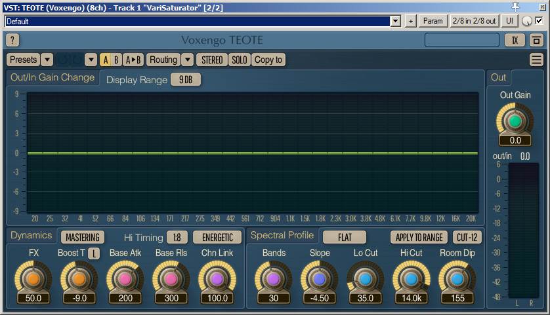The image size is (550, 315).
Task: Click the Boost T knob
Action: coord(79,279)
